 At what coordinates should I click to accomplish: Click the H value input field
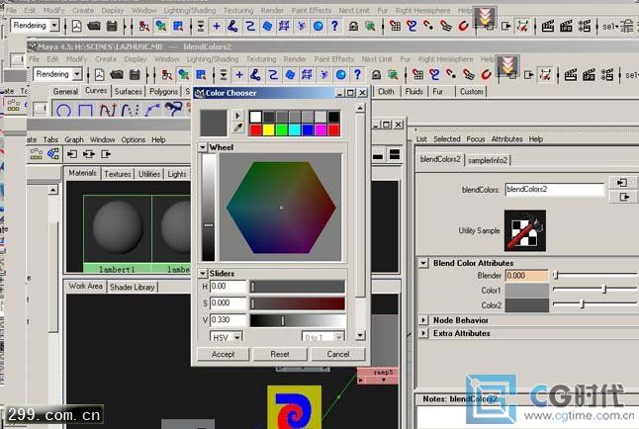228,287
